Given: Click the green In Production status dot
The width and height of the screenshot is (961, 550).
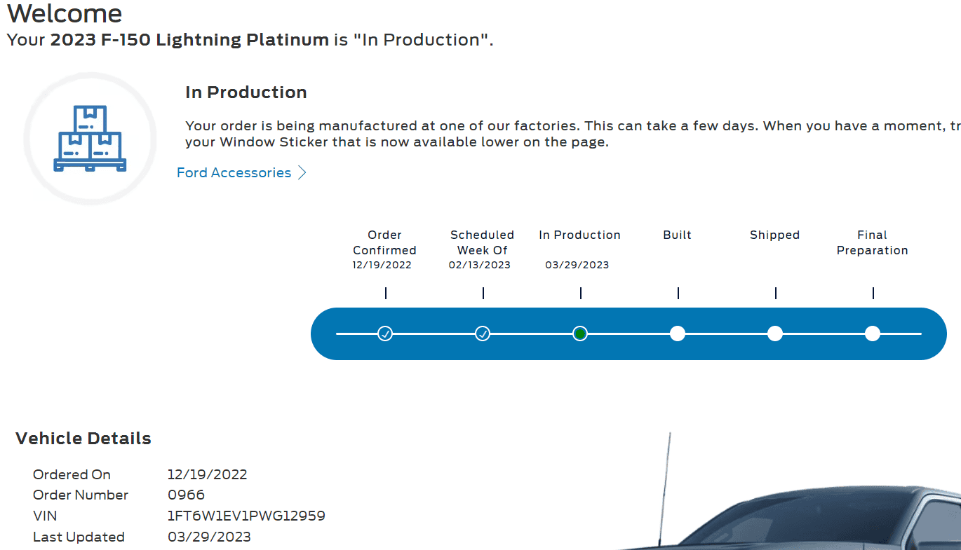Looking at the screenshot, I should pyautogui.click(x=580, y=334).
